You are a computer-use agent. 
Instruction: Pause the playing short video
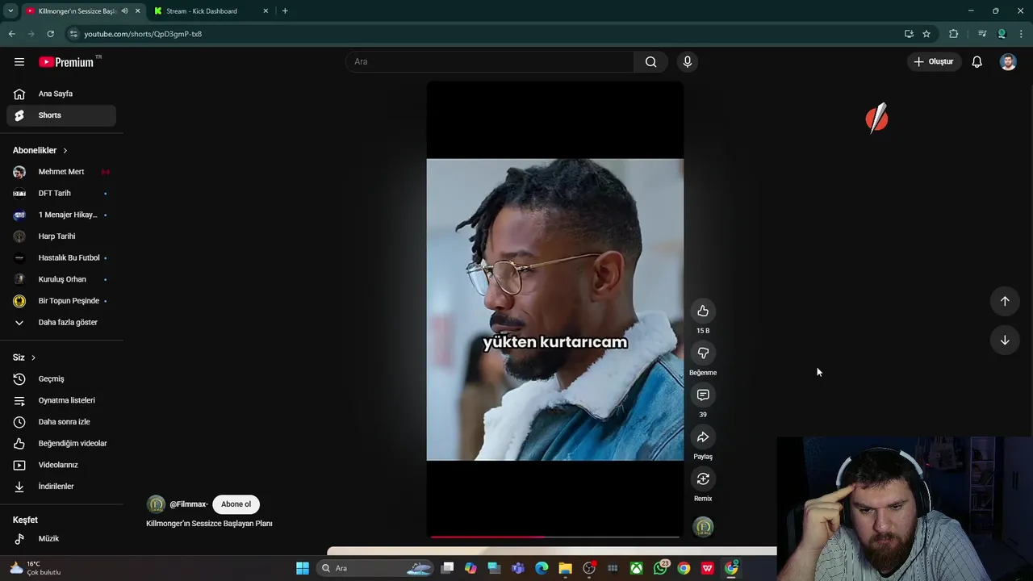tap(555, 309)
